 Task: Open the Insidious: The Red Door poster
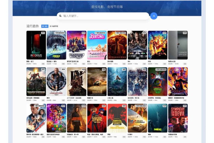(36, 45)
